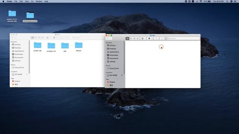Open Spotlight search in menu bar

pyautogui.click(x=227, y=1)
